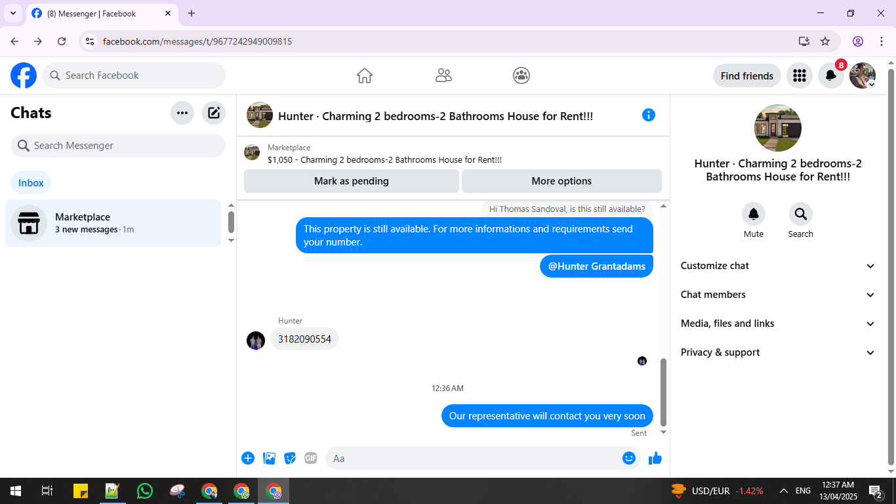Open the Marketplace chat thread
The height and width of the screenshot is (504, 896).
pyautogui.click(x=113, y=223)
